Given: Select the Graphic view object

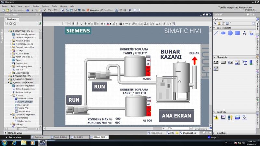Looking at the screenshot, I should click(251, 33).
